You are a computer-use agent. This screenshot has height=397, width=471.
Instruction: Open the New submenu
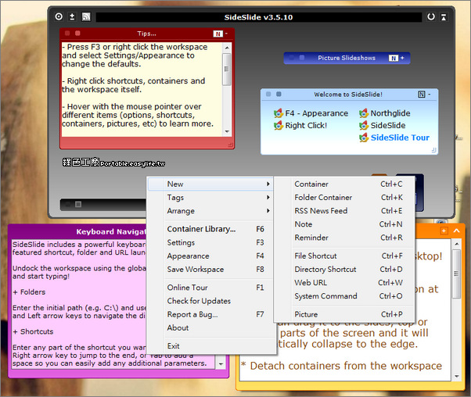pyautogui.click(x=210, y=184)
